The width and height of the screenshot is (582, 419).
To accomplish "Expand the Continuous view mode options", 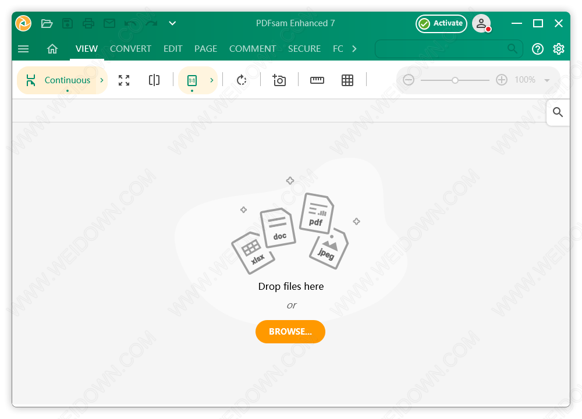I will pyautogui.click(x=102, y=80).
